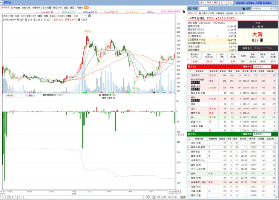Click the 主力 button in top bar
Screen dimensions: 279x200
(x=223, y=3)
